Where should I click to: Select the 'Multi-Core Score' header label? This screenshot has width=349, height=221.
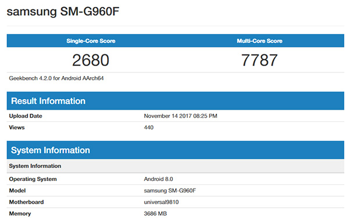tap(259, 41)
